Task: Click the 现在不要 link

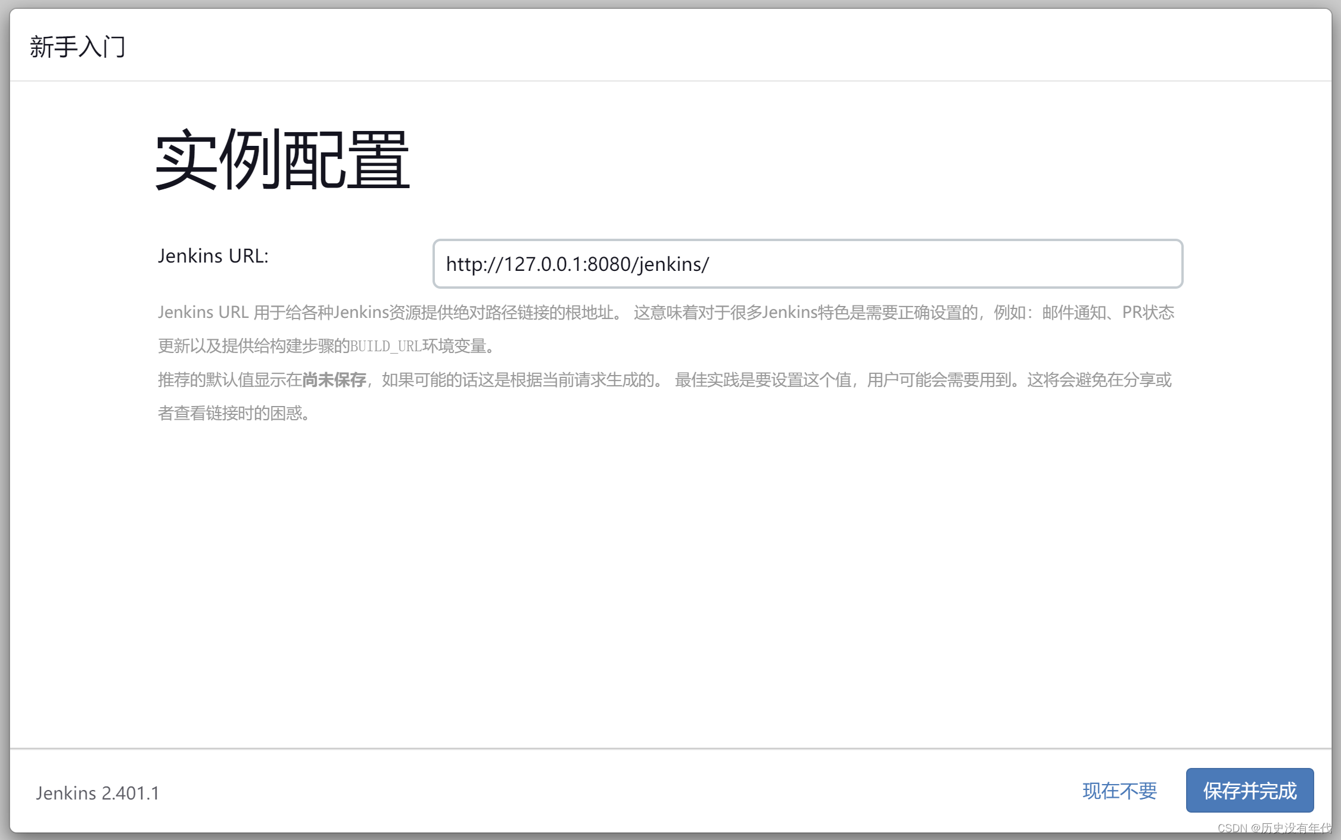Action: point(1119,791)
